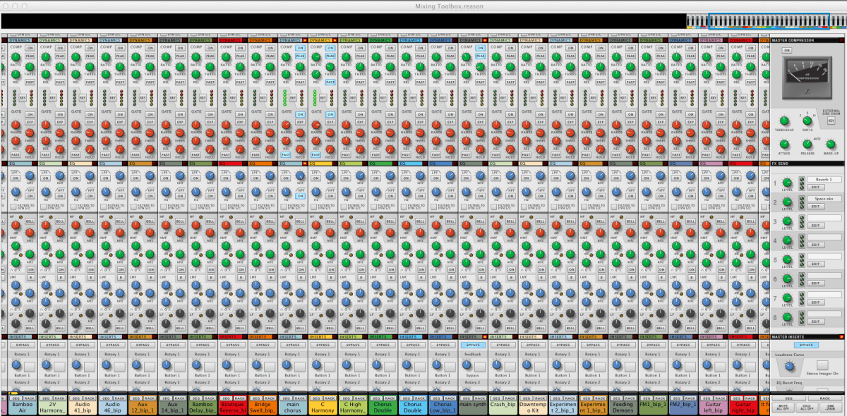The width and height of the screenshot is (847, 416).
Task: Click the mixer navigator overview at top right
Action: 766,22
